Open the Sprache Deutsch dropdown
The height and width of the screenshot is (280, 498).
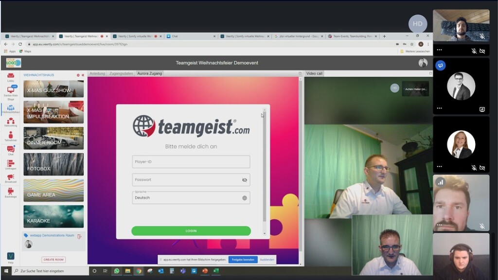pyautogui.click(x=191, y=198)
